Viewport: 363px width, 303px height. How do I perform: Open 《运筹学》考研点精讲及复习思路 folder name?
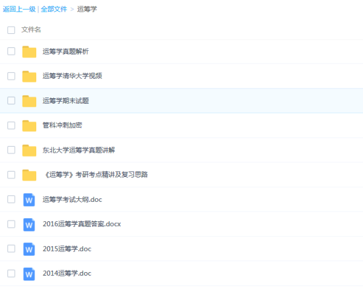(x=95, y=175)
